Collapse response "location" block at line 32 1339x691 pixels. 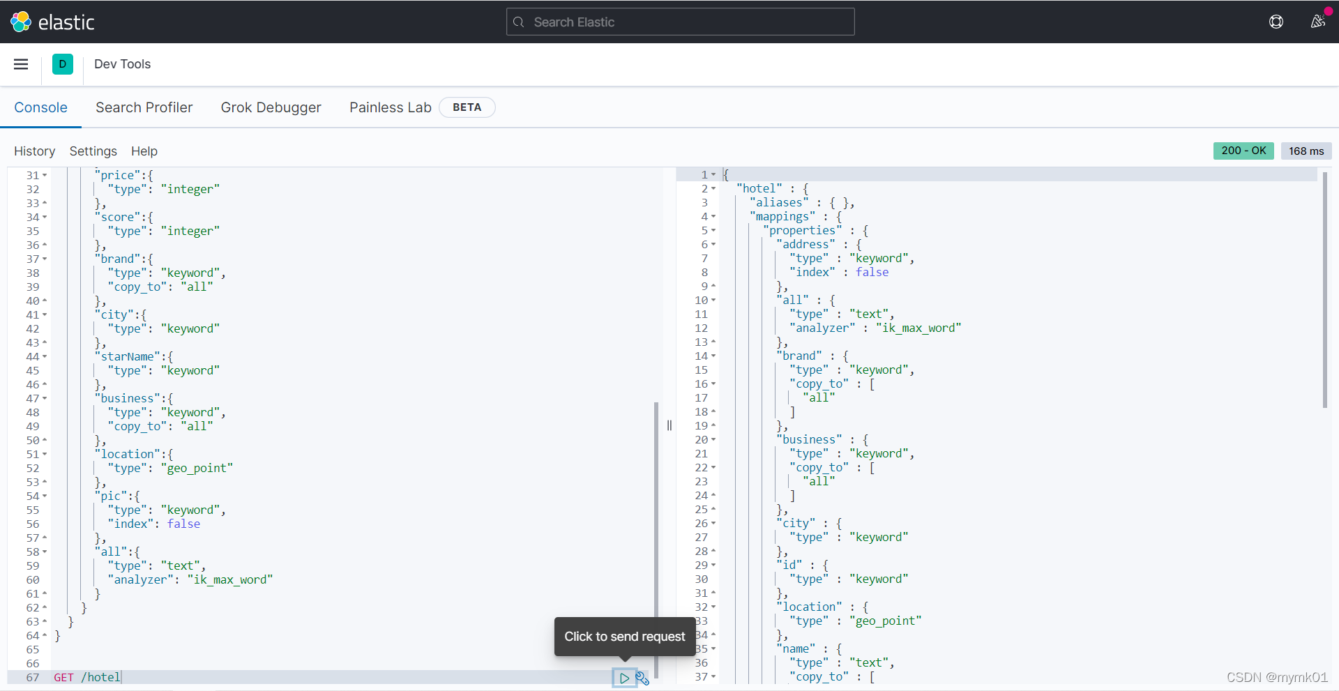713,607
